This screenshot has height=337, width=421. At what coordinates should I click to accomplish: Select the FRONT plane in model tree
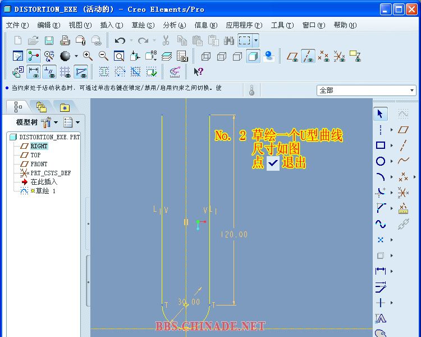[39, 164]
